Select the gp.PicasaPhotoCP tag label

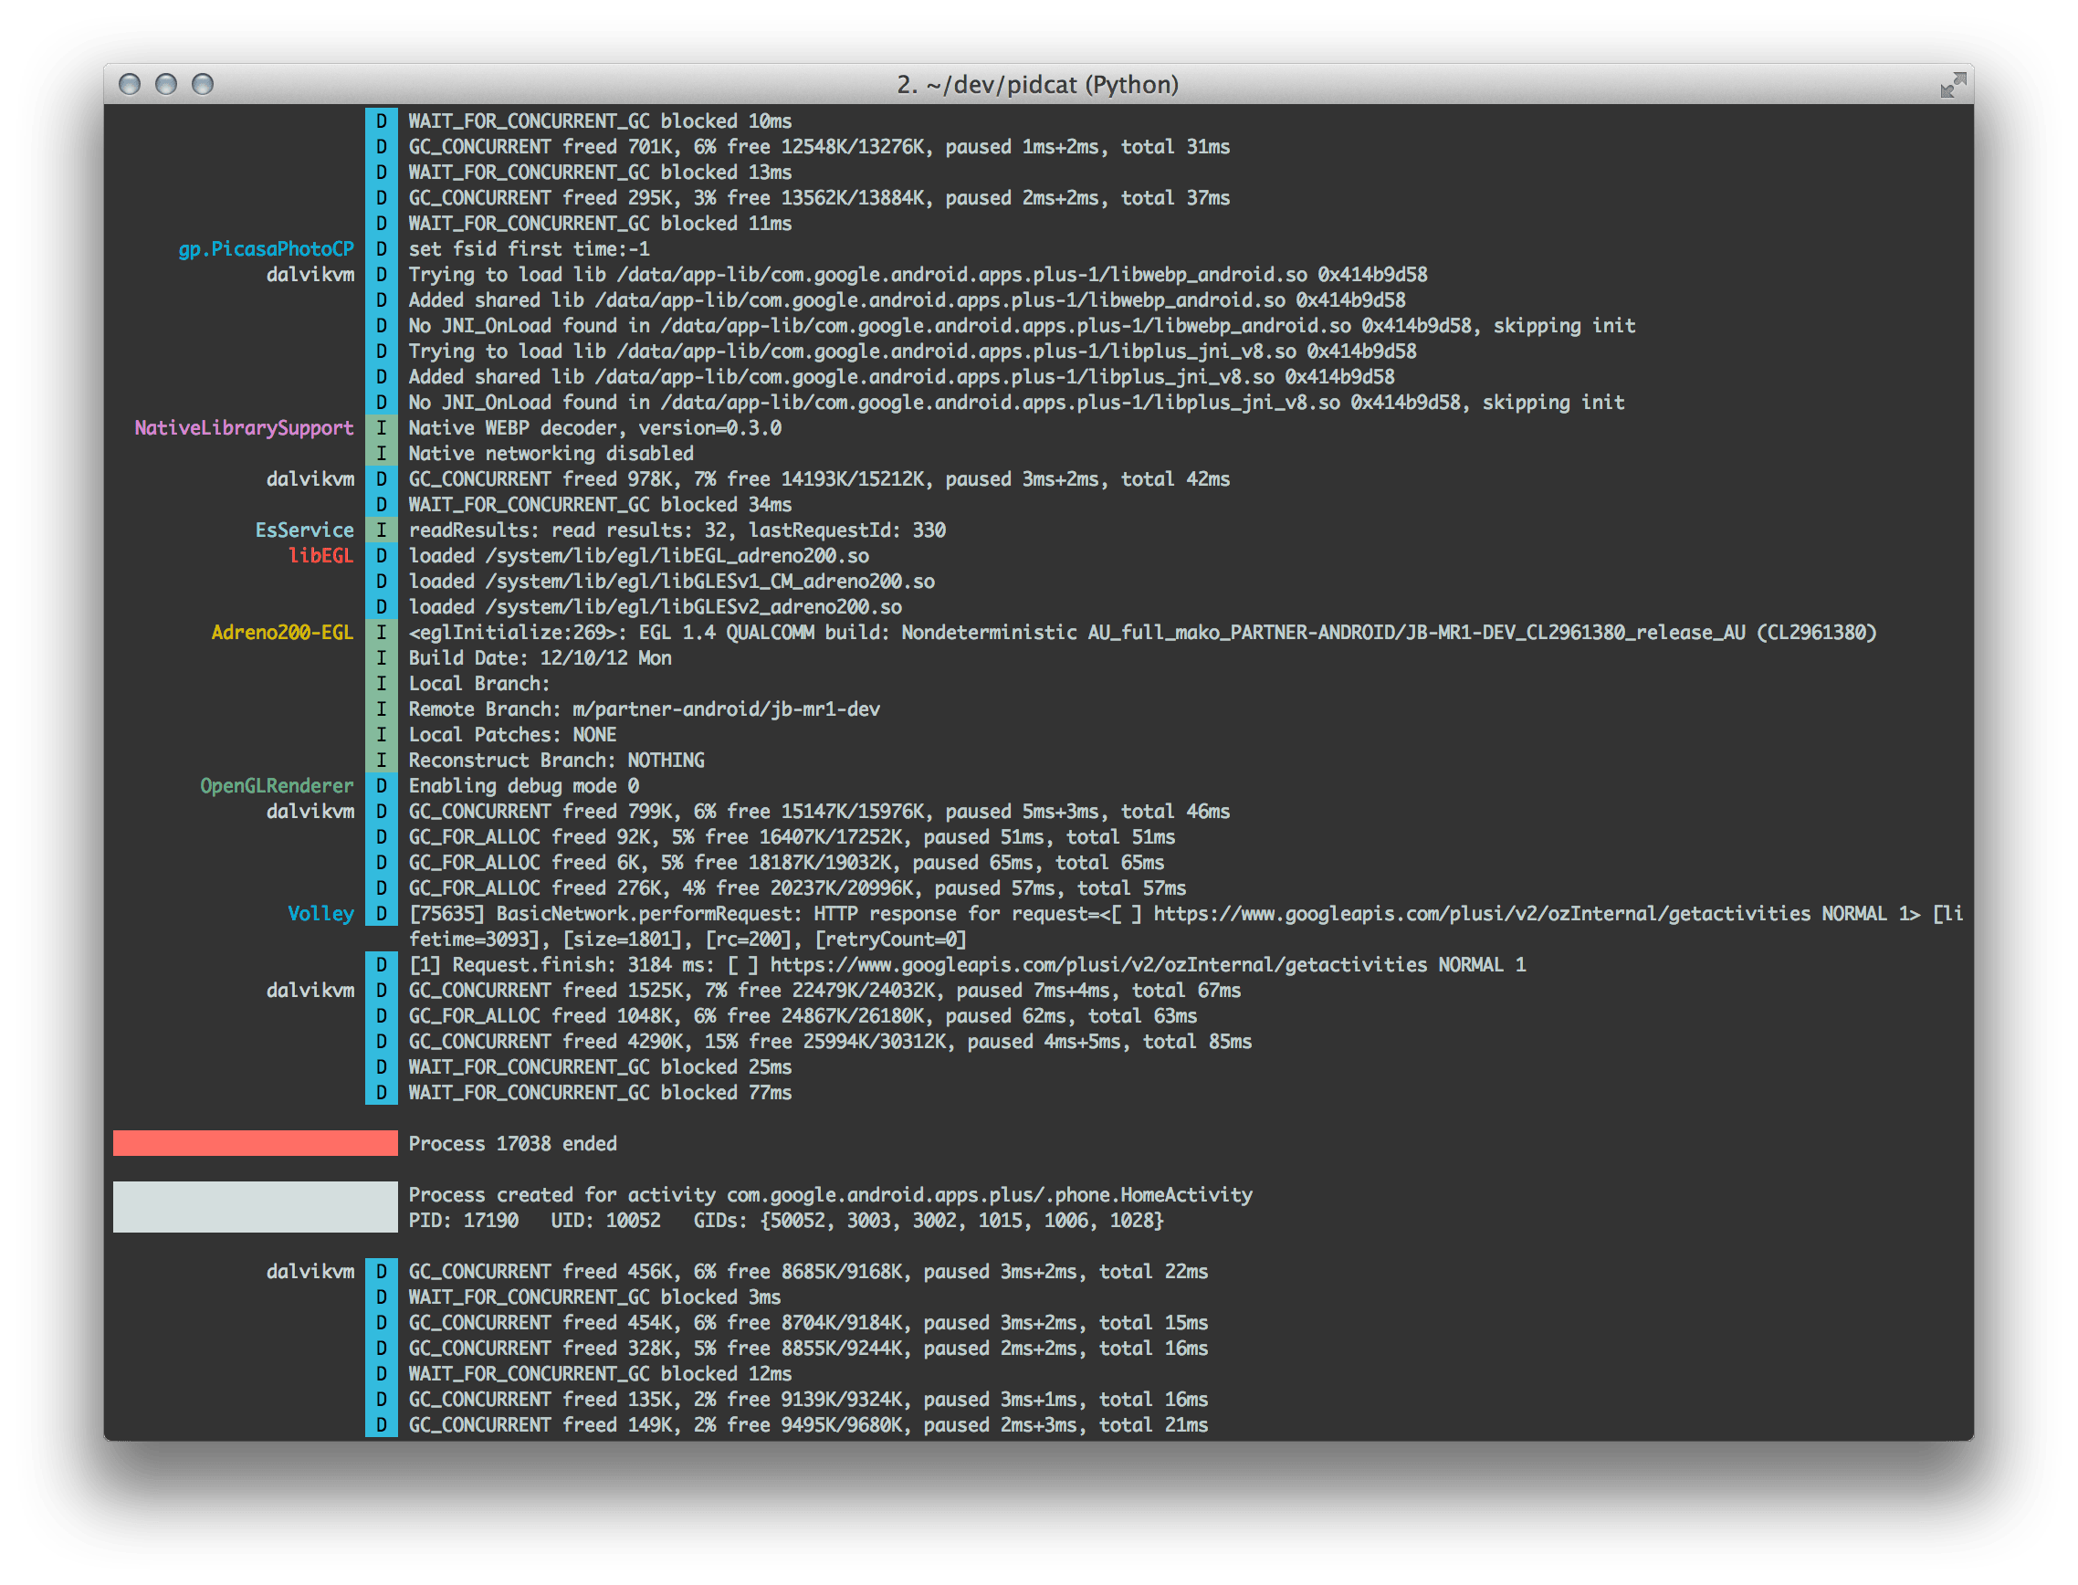coord(266,249)
